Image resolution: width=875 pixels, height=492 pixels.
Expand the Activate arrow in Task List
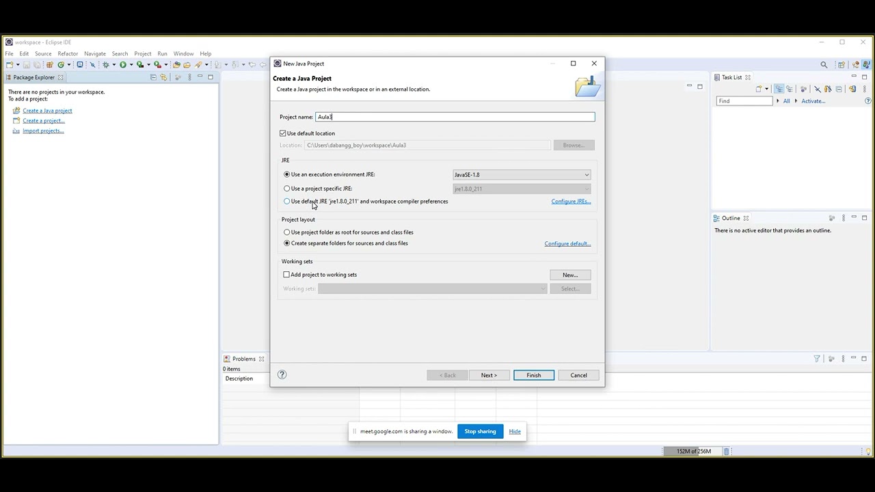click(x=796, y=101)
